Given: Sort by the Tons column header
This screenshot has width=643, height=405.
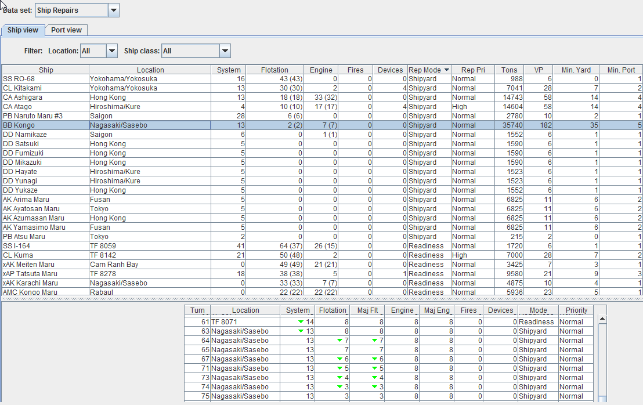Looking at the screenshot, I should (x=510, y=70).
